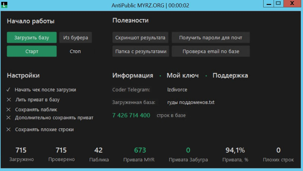Click the Проверено counter 715

(x=61, y=150)
